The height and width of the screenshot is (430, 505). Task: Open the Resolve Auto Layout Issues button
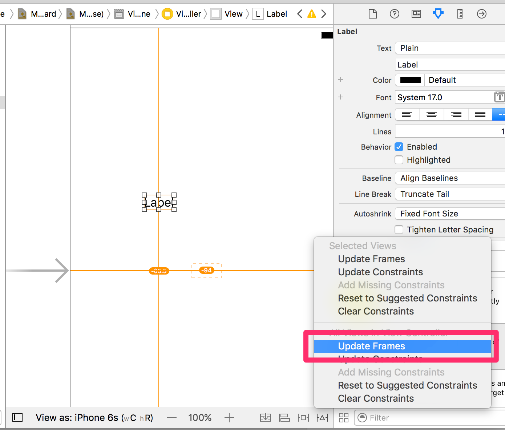(322, 418)
